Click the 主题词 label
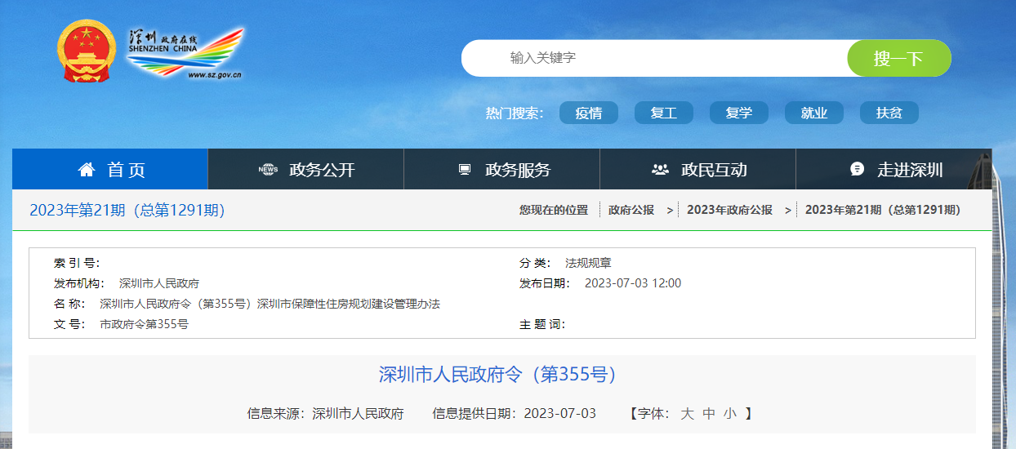The height and width of the screenshot is (449, 1016). tap(542, 324)
